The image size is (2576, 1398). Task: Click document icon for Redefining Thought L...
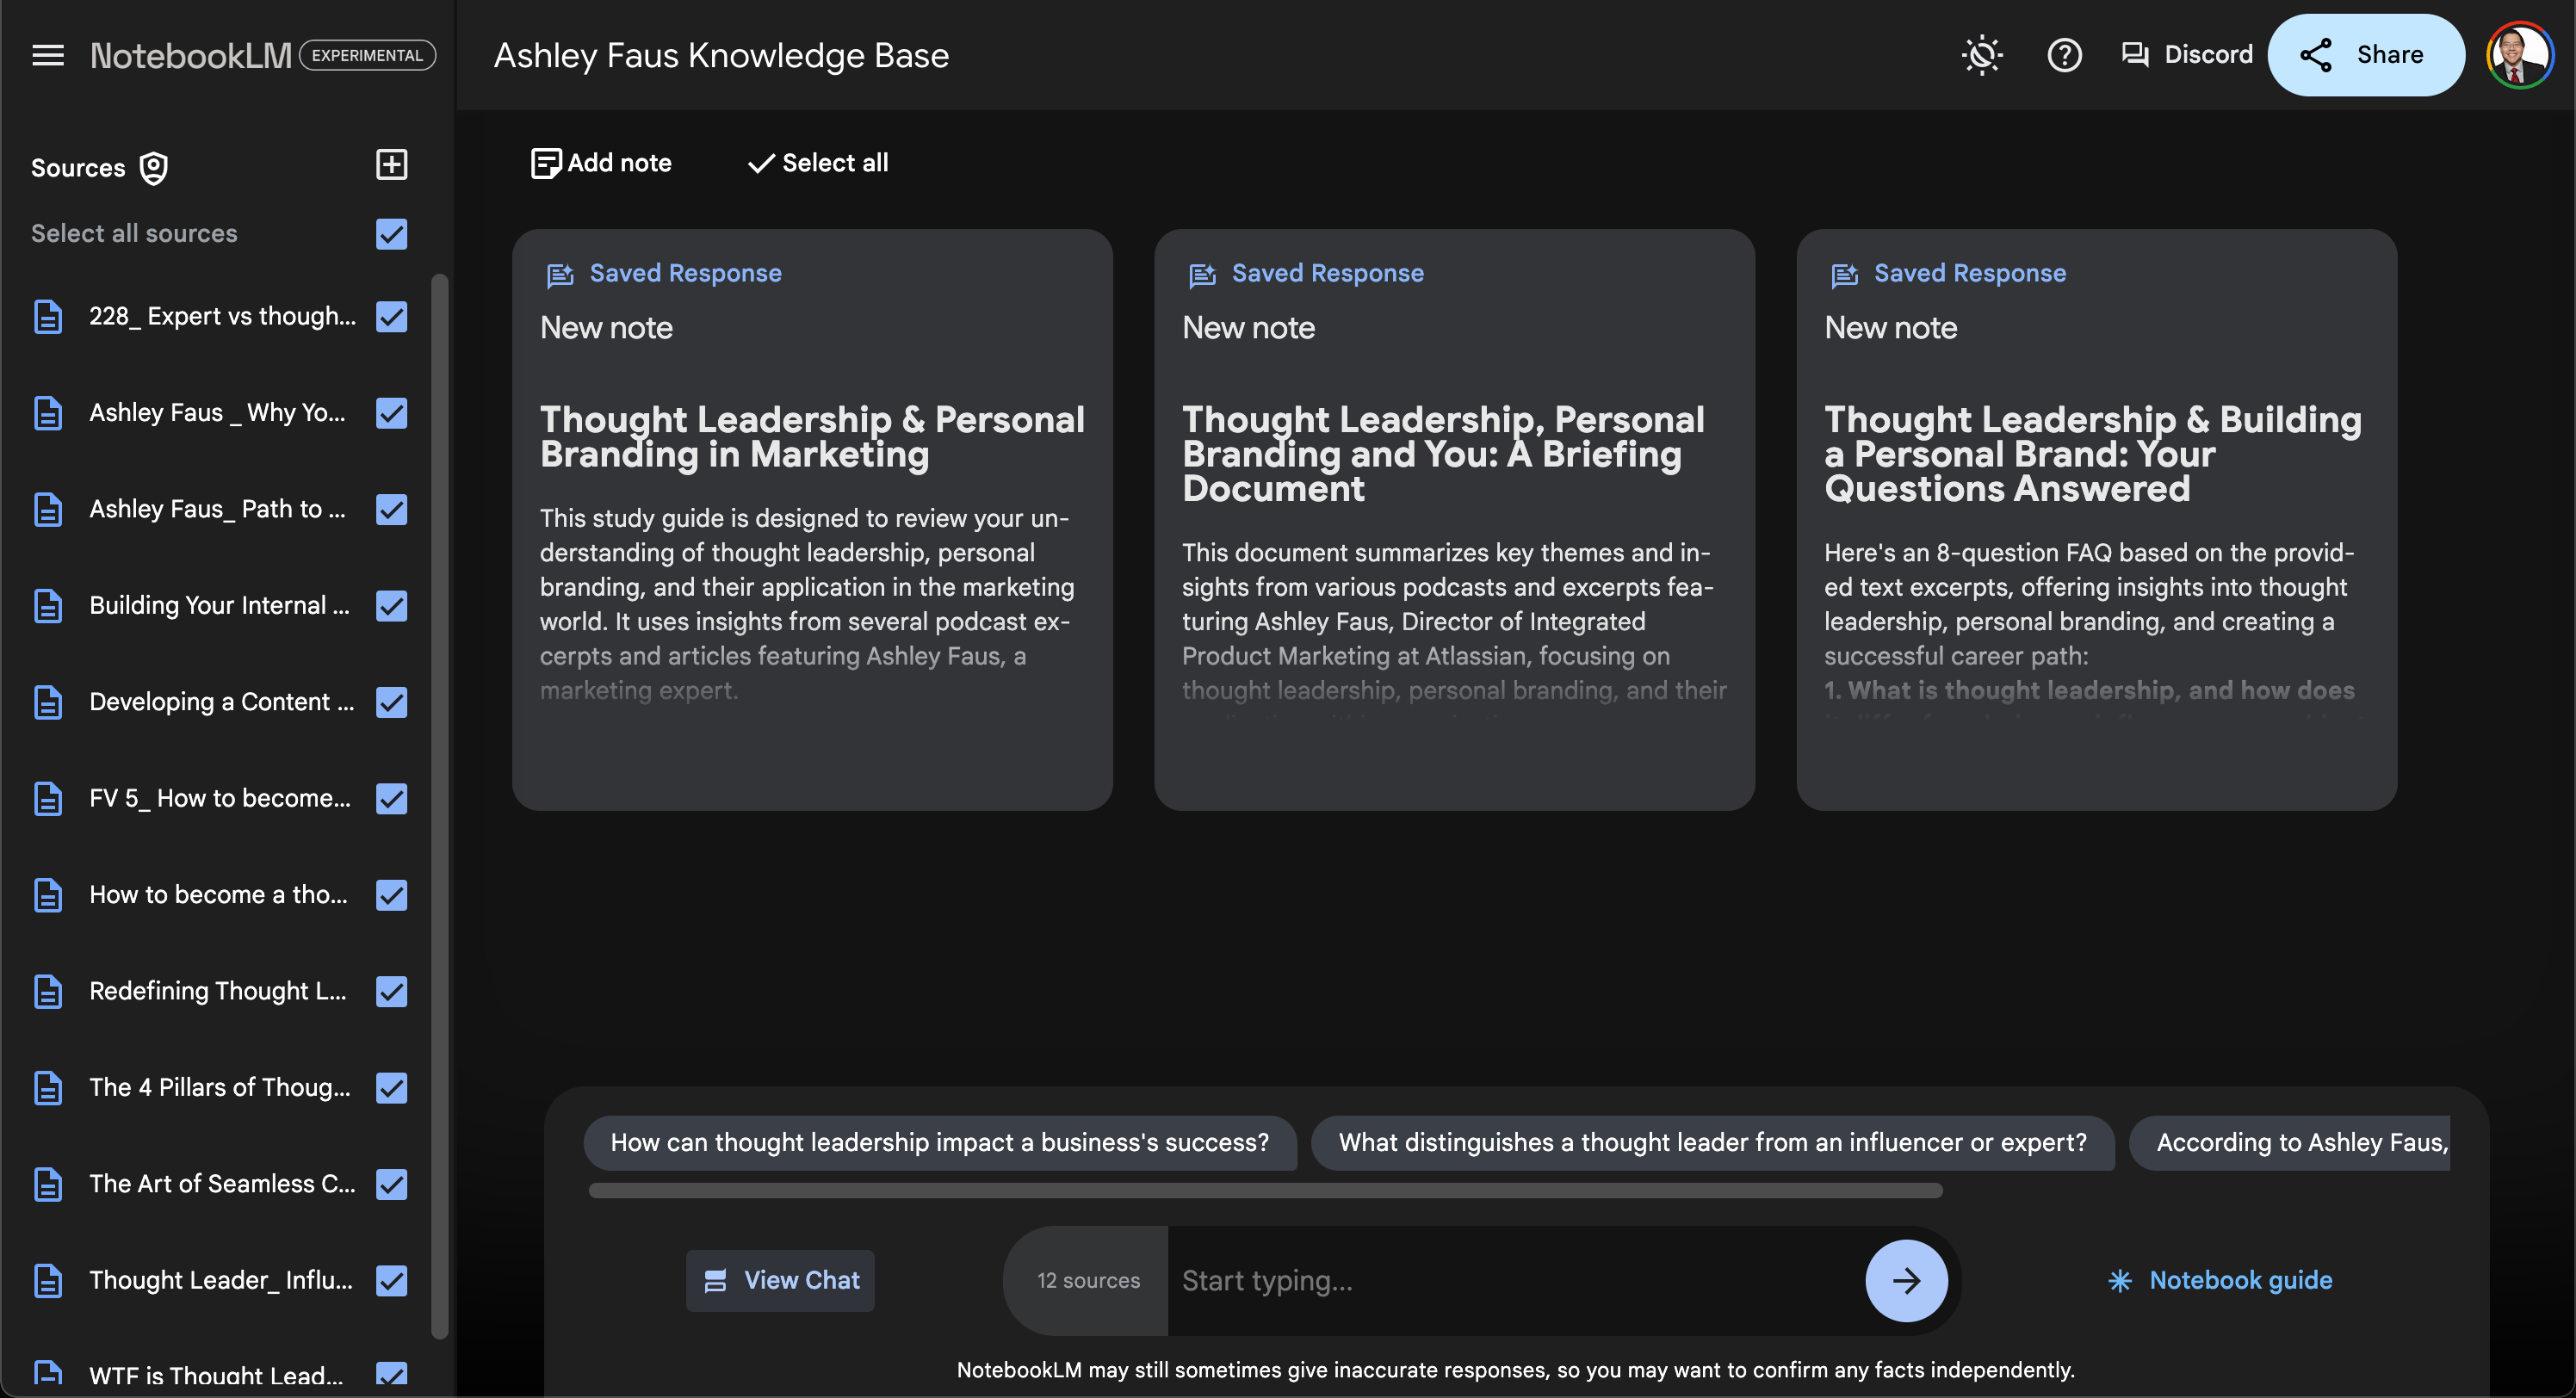point(48,992)
